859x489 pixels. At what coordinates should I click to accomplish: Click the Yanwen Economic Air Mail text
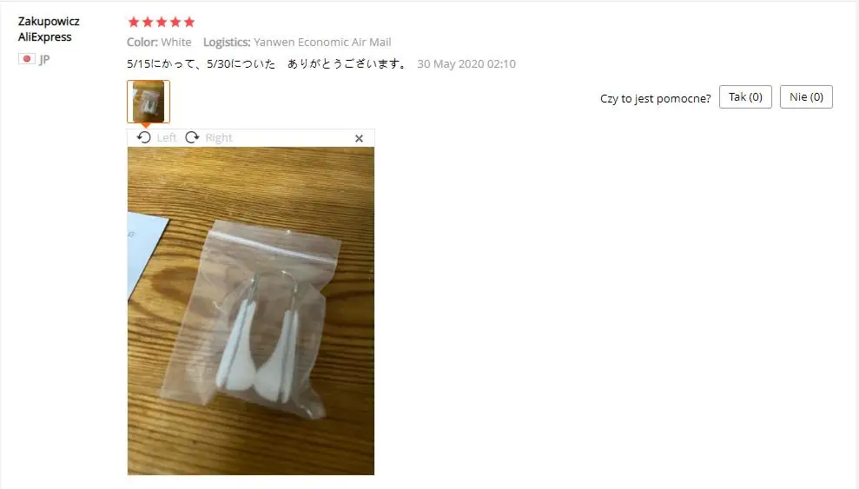(322, 43)
